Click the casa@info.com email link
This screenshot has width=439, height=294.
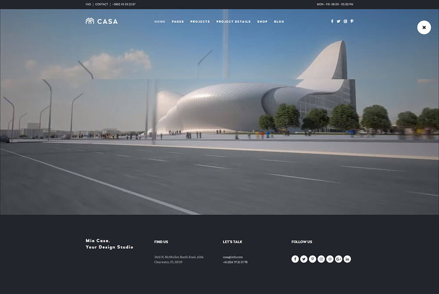pos(232,257)
